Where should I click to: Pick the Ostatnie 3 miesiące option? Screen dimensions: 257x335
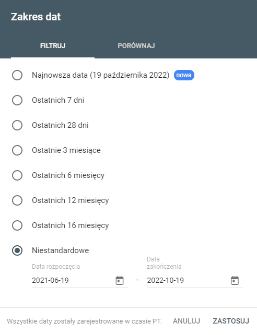17,150
